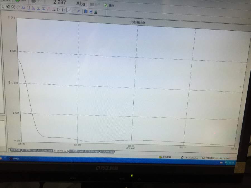Click the 300.00 X-axis label
The height and width of the screenshot is (188, 251).
click(x=77, y=145)
